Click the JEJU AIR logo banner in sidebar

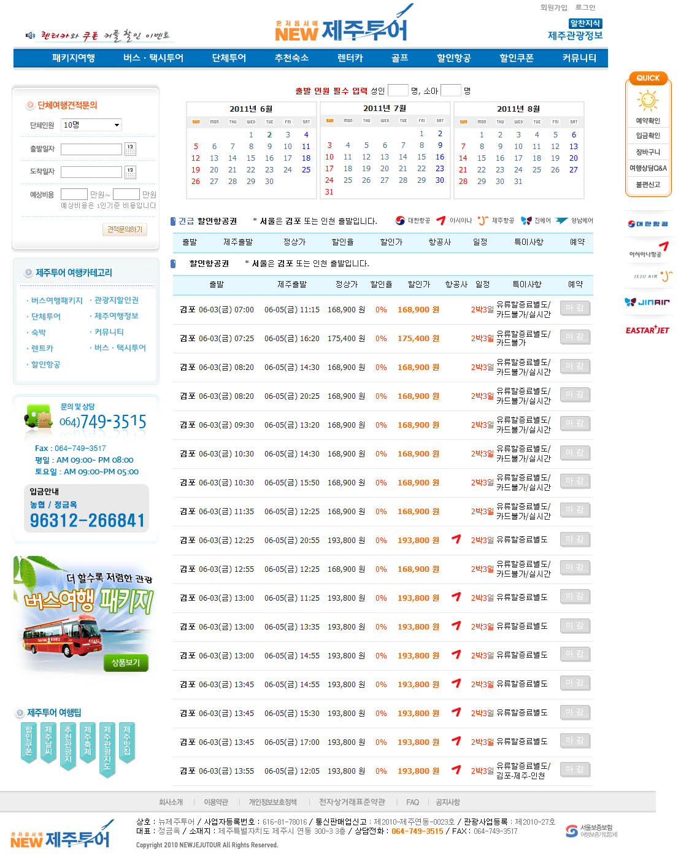(x=653, y=276)
